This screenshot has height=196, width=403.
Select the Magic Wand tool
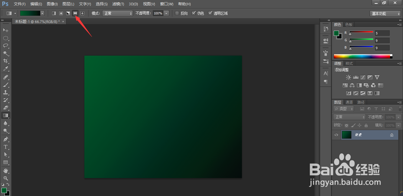(6, 53)
